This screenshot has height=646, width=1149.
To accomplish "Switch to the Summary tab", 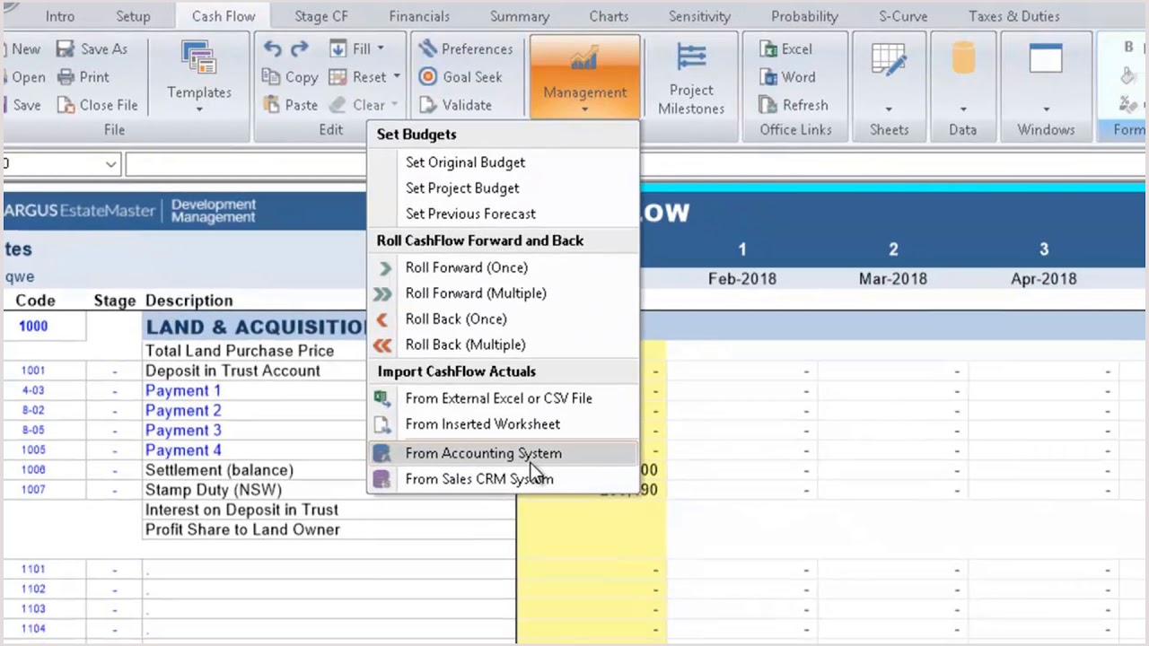I will point(520,16).
